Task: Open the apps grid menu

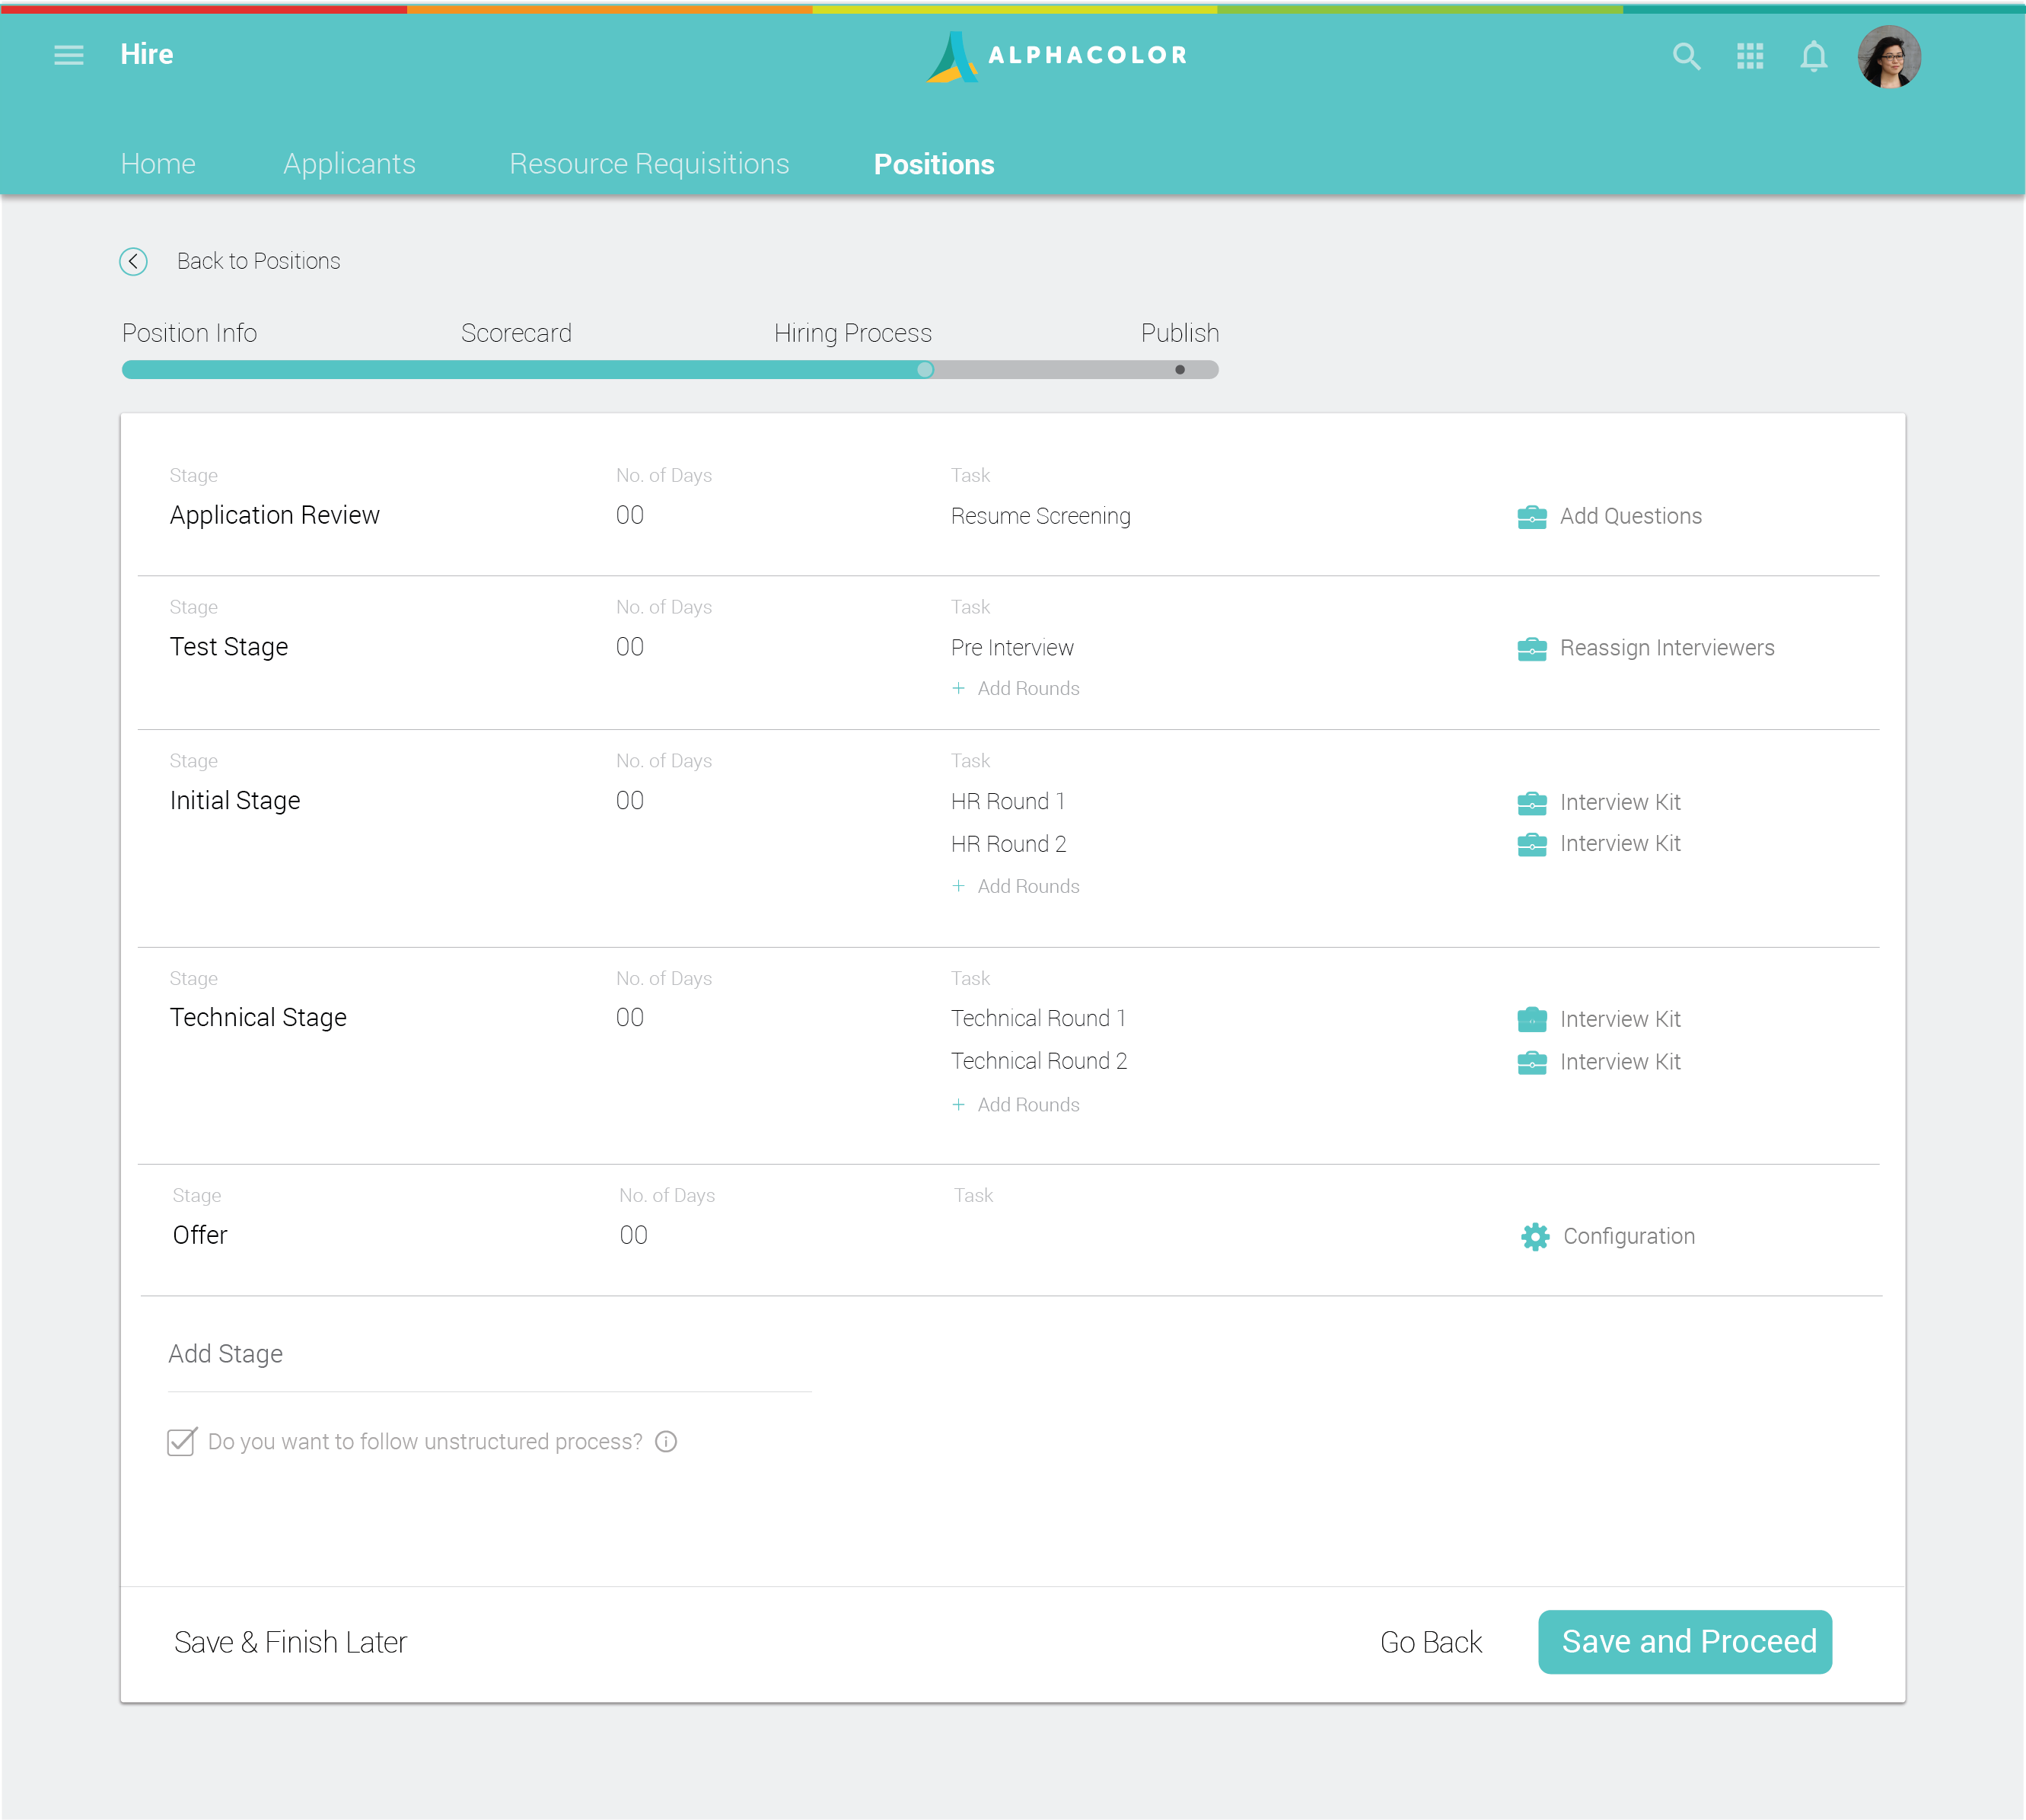Action: (x=1750, y=57)
